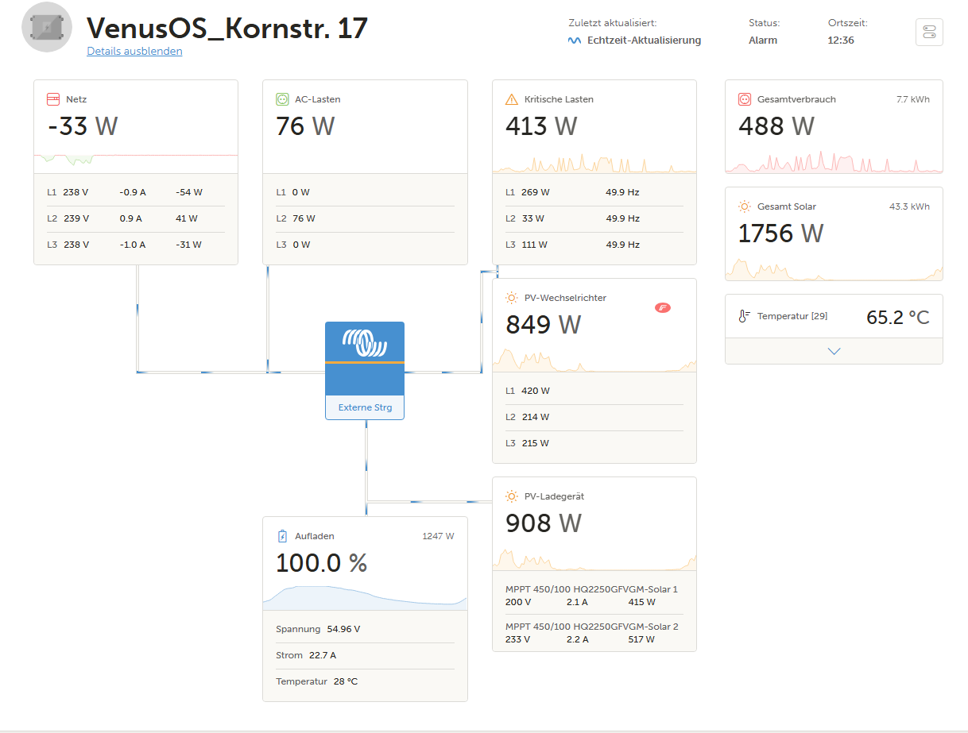Image resolution: width=968 pixels, height=733 pixels.
Task: Click the Netz grid icon
Action: click(53, 99)
